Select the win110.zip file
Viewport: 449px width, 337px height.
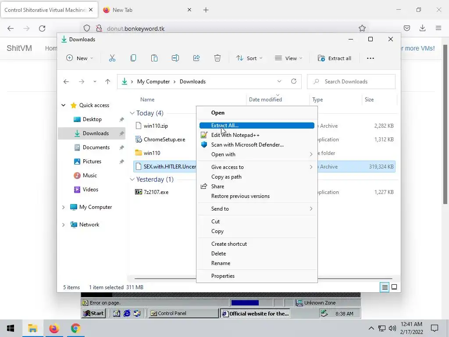pos(156,126)
